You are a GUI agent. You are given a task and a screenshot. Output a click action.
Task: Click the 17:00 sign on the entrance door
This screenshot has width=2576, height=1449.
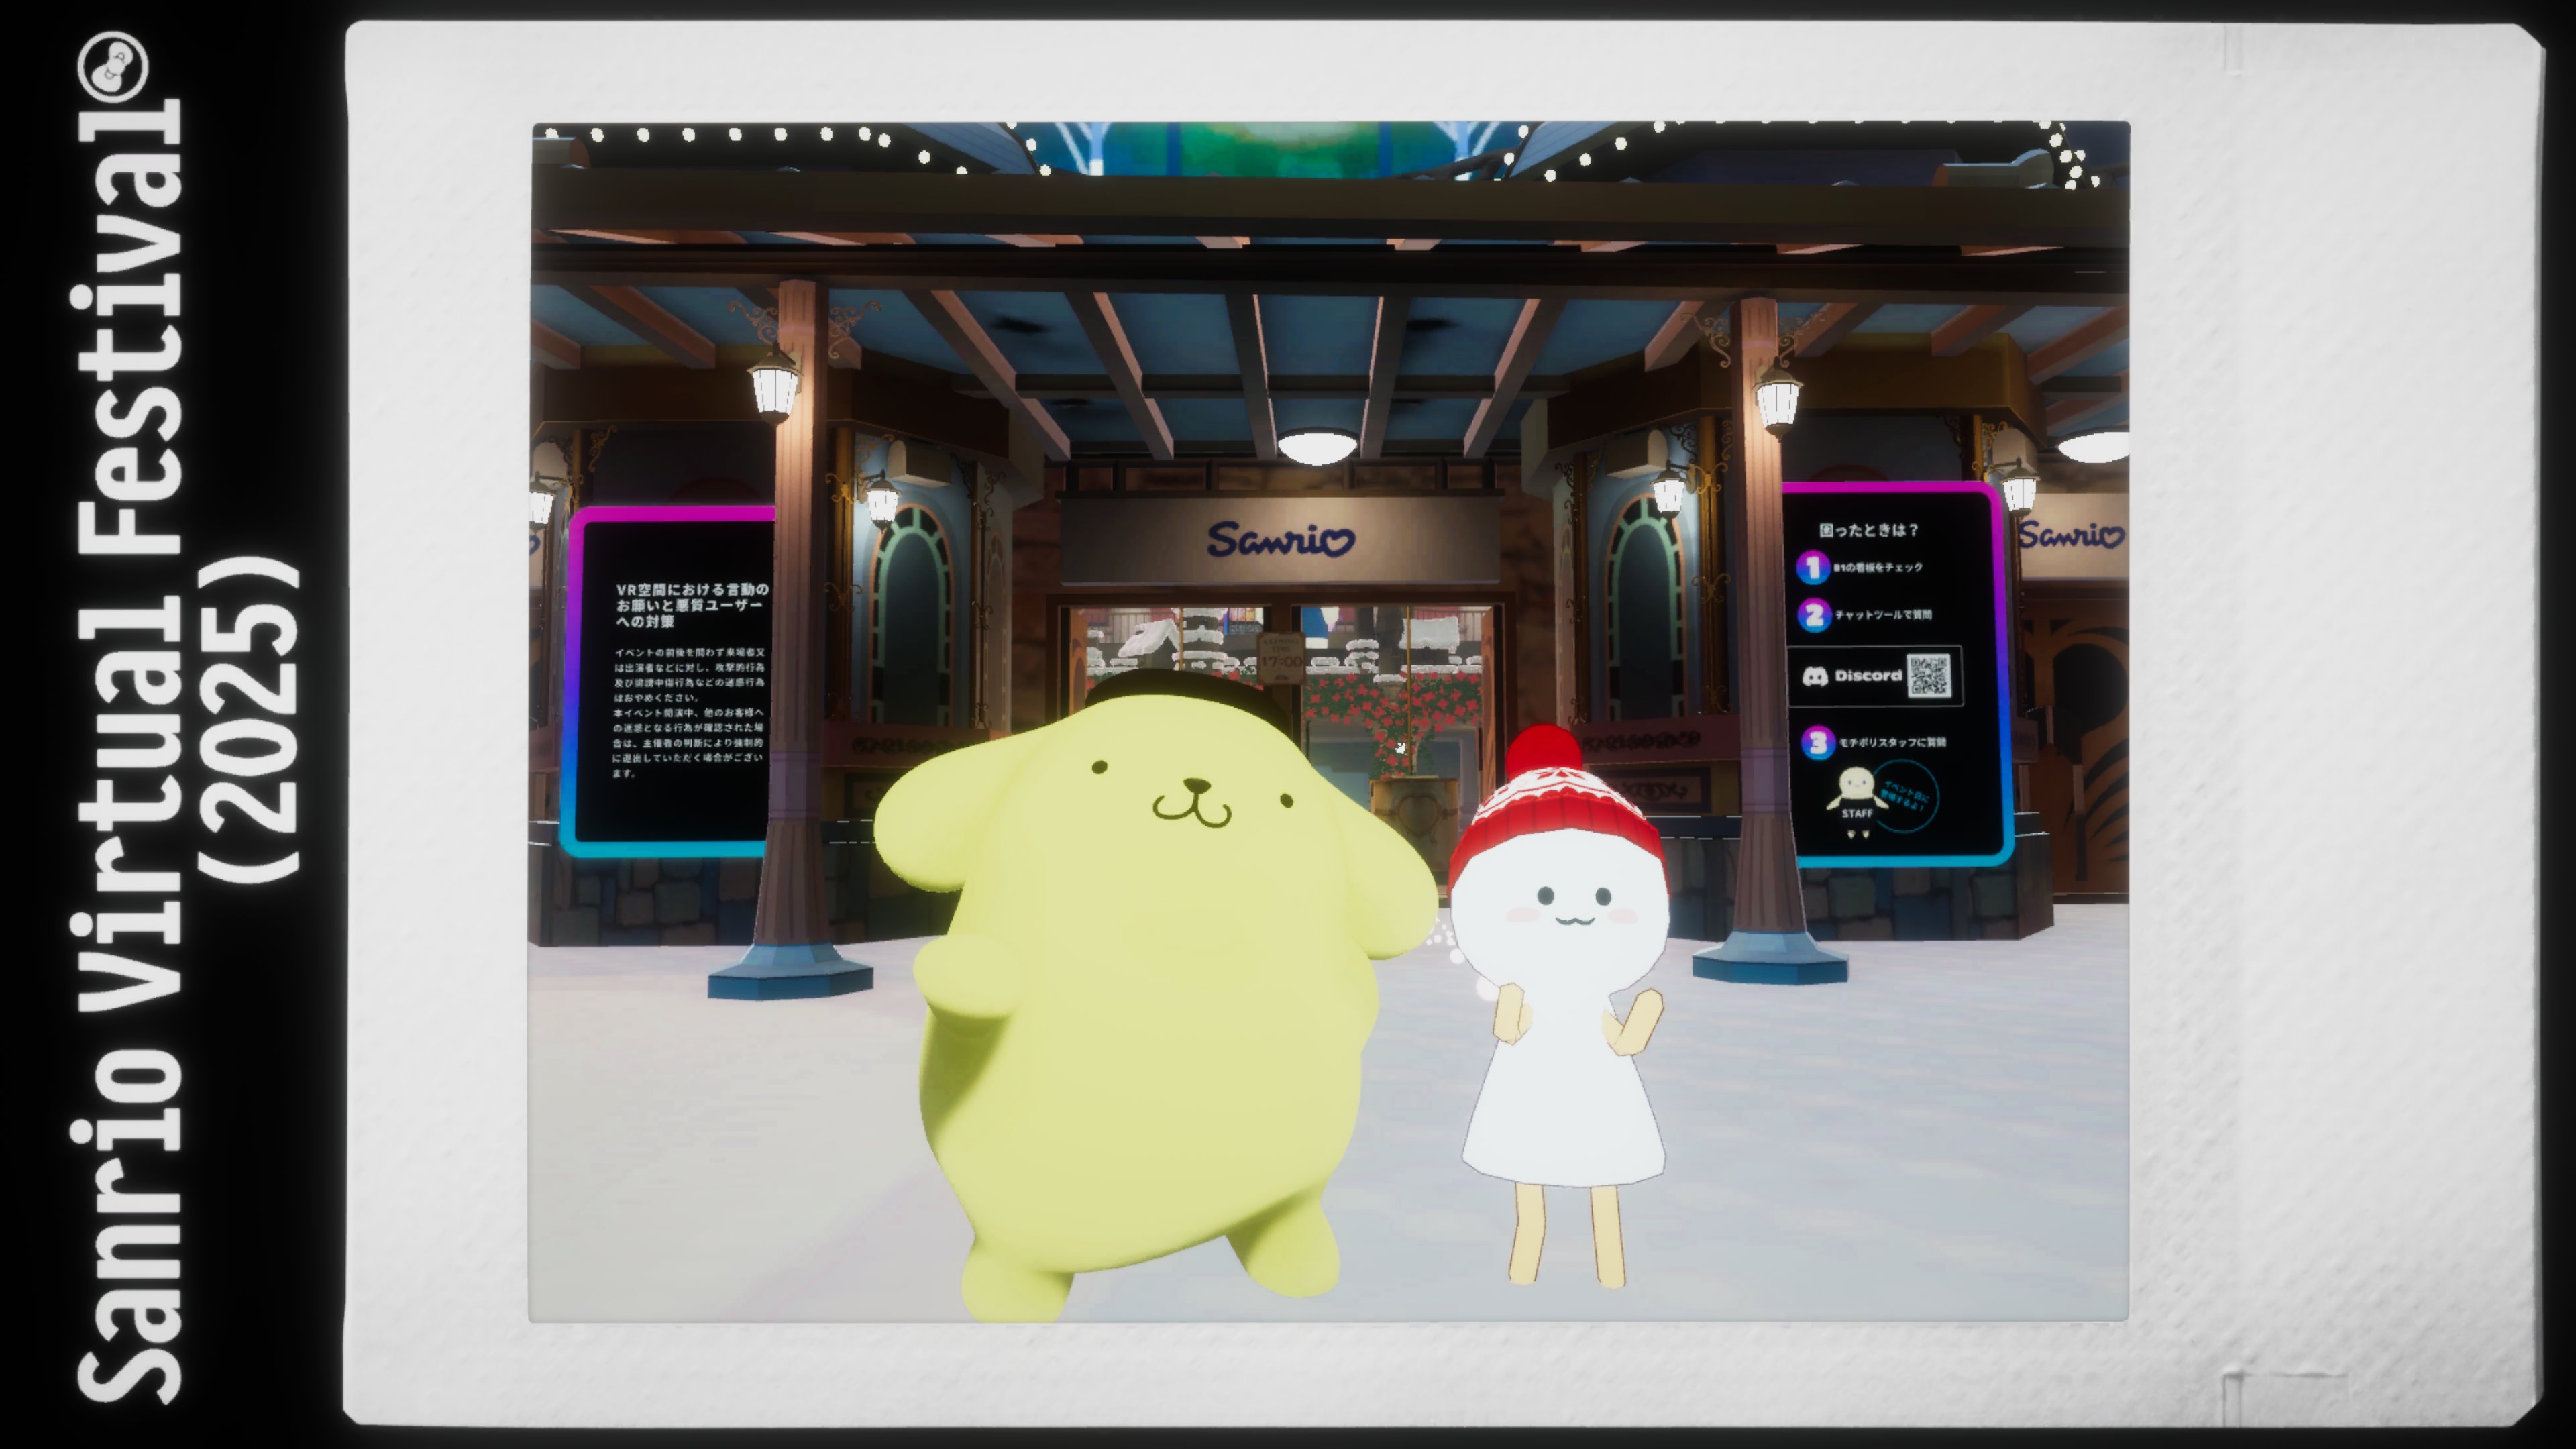click(x=1280, y=658)
